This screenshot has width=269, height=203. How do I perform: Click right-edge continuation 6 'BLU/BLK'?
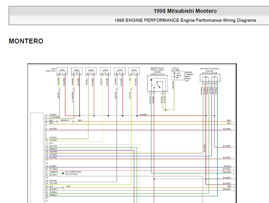229,167
